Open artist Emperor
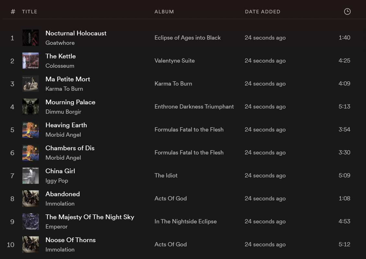The width and height of the screenshot is (366, 259). coord(56,227)
